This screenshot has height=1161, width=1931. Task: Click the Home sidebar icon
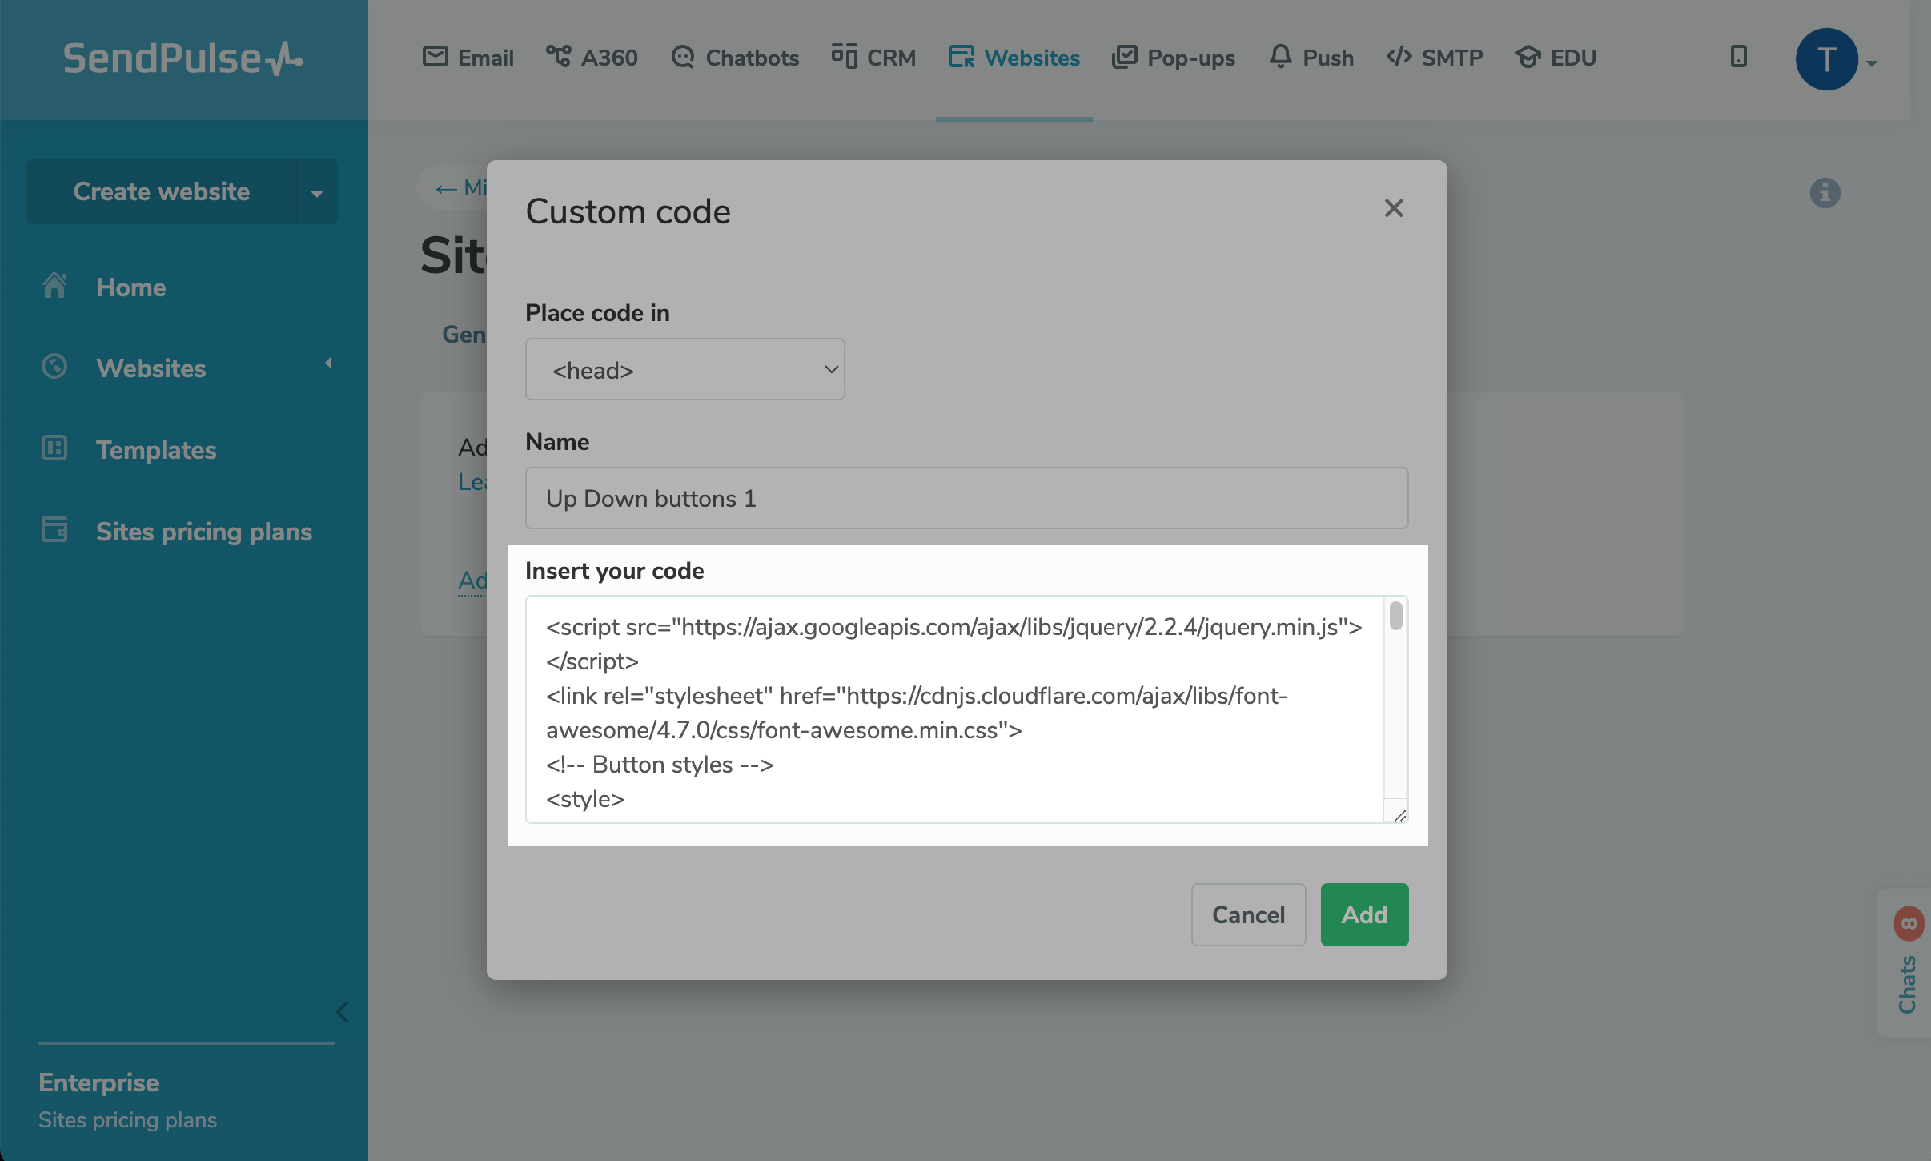tap(54, 287)
